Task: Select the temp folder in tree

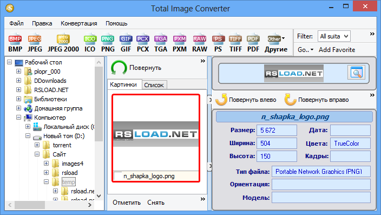Action: click(68, 182)
